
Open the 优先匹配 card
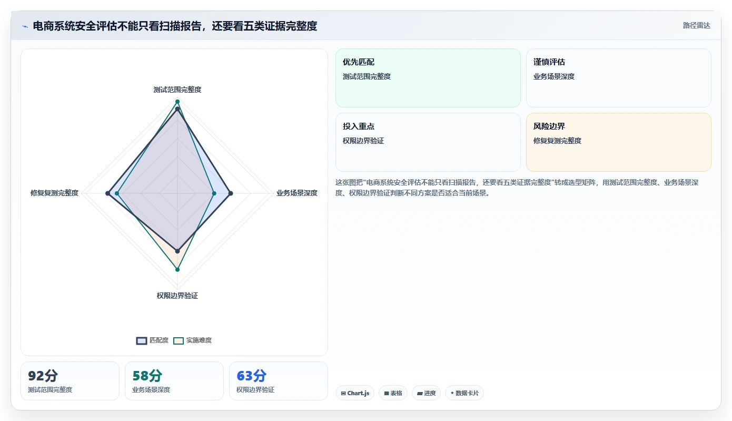(428, 78)
